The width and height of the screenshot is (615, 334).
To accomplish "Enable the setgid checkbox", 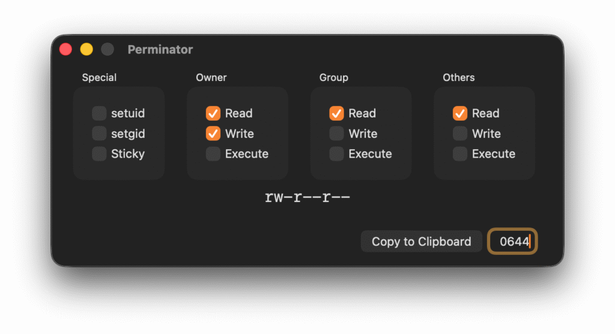I will pyautogui.click(x=99, y=134).
